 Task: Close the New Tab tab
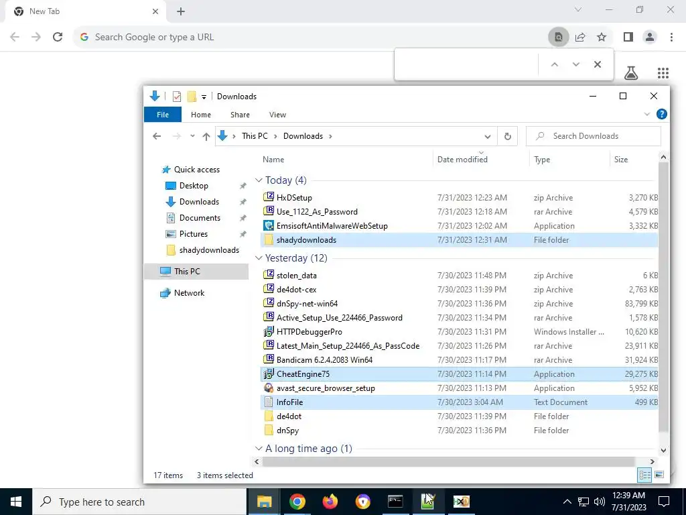pos(155,11)
